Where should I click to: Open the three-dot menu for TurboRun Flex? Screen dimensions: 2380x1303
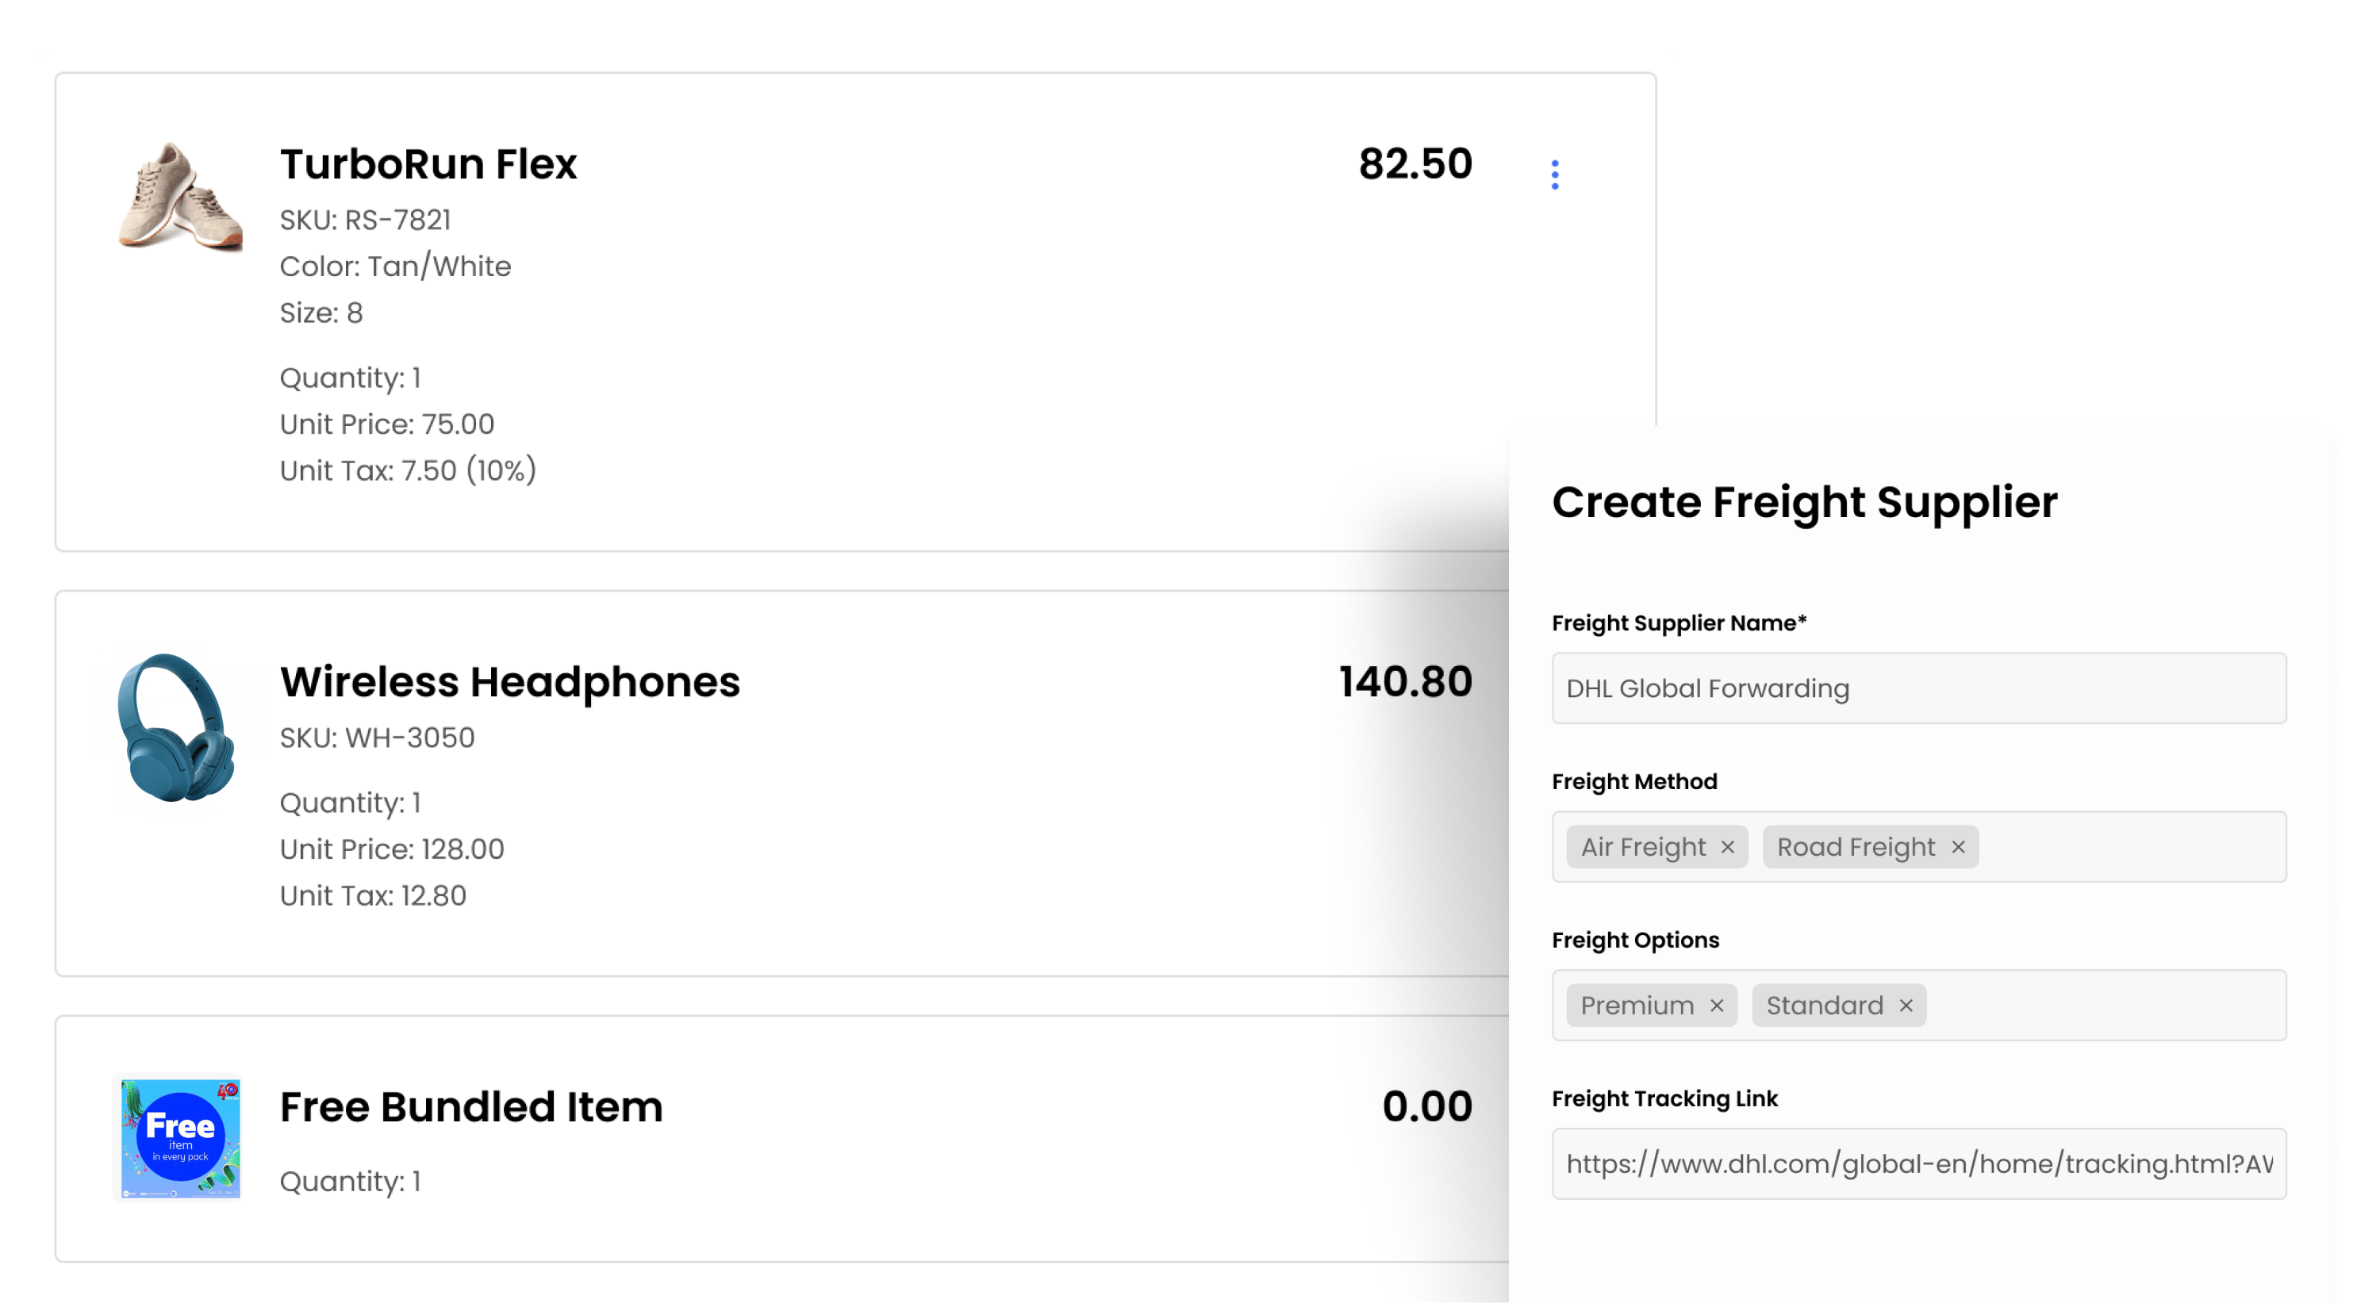[x=1555, y=174]
